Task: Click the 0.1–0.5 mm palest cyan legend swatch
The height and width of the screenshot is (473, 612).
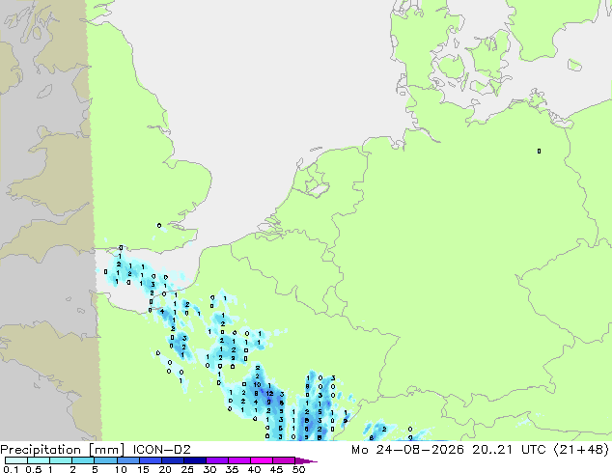Action: pos(16,460)
